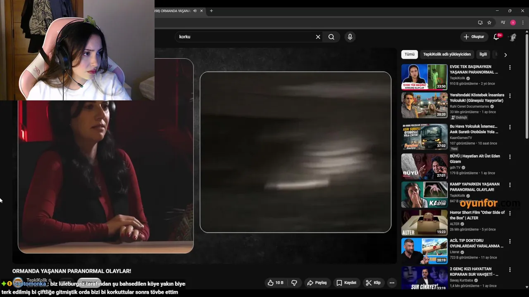529x297 pixels.
Task: Click the TepkiKolik channel name under video
Action: coord(37,280)
